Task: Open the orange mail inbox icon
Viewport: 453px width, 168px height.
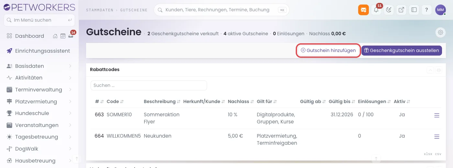Action: [363, 10]
